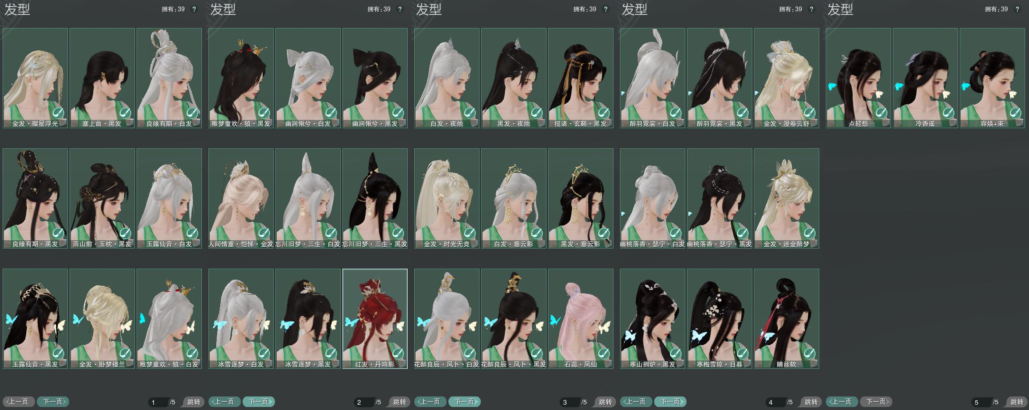Click 下一页 in page 5 panel
This screenshot has height=410, width=1029.
pyautogui.click(x=876, y=402)
